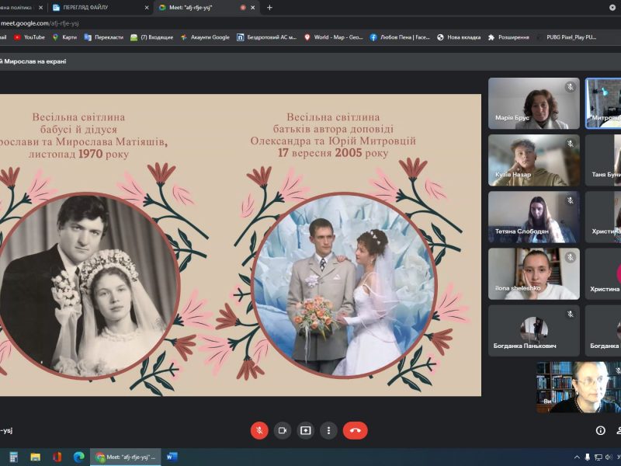Select Тетяна Слободян participant tile
Image resolution: width=621 pixels, height=466 pixels.
tap(534, 217)
